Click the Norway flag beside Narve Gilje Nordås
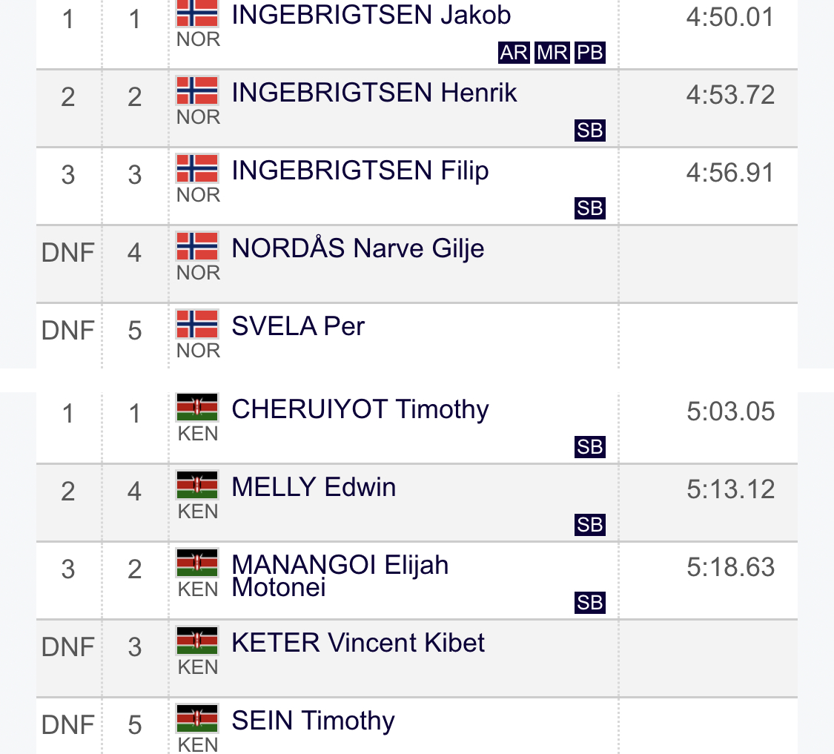Viewport: 834px width, 754px height. (197, 246)
